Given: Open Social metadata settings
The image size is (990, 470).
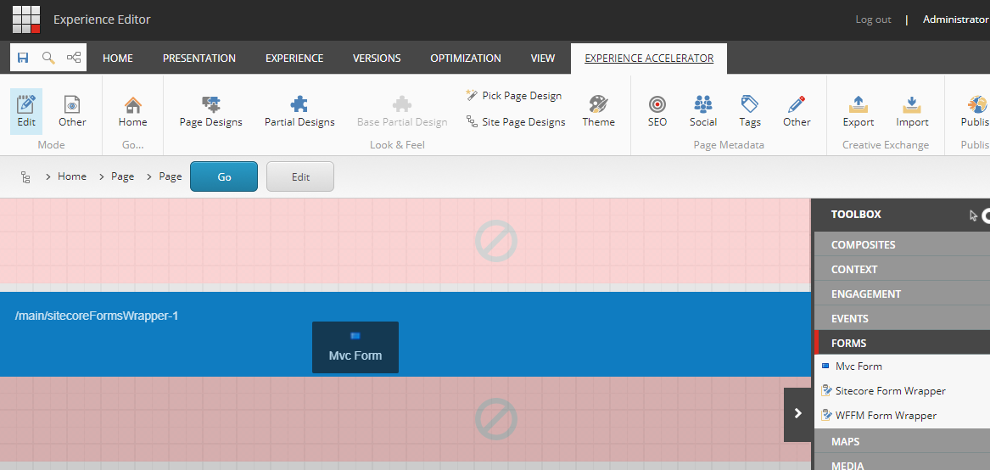Looking at the screenshot, I should (x=702, y=111).
